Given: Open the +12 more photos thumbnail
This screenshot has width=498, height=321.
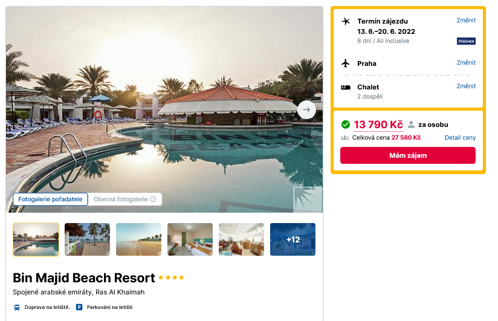Looking at the screenshot, I should [x=293, y=239].
